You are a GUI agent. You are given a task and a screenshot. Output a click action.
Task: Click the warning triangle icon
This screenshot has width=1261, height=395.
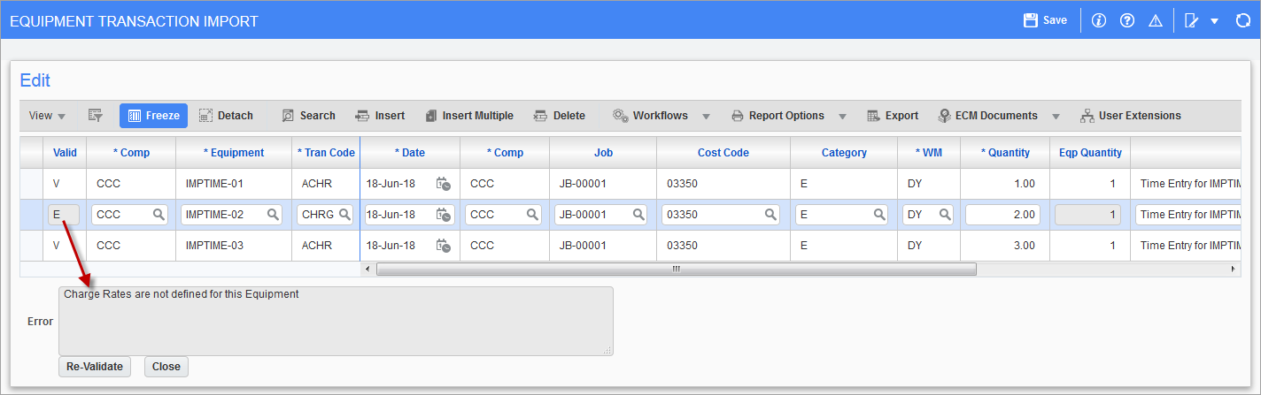pyautogui.click(x=1155, y=20)
